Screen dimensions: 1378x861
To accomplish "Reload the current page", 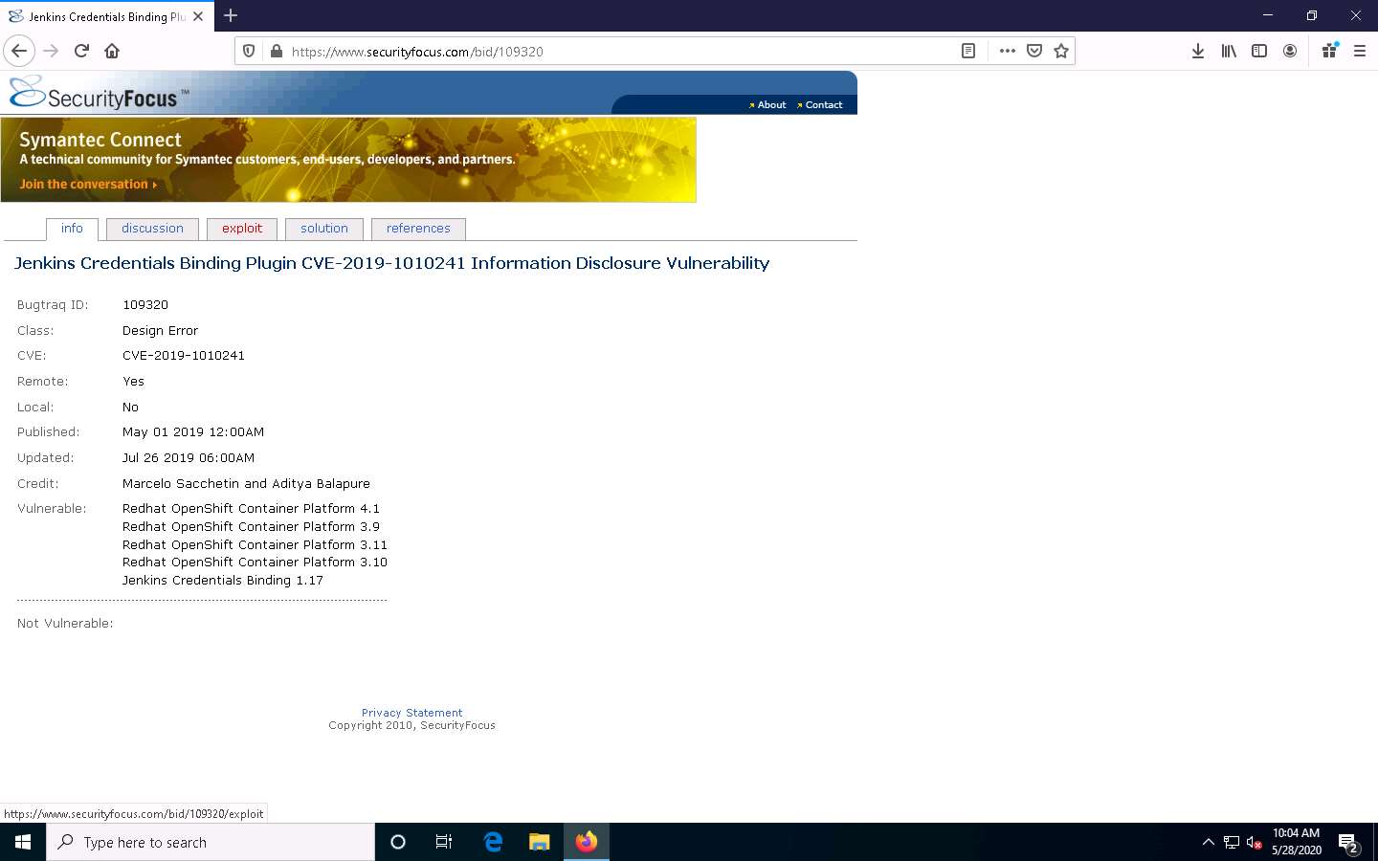I will 81,51.
